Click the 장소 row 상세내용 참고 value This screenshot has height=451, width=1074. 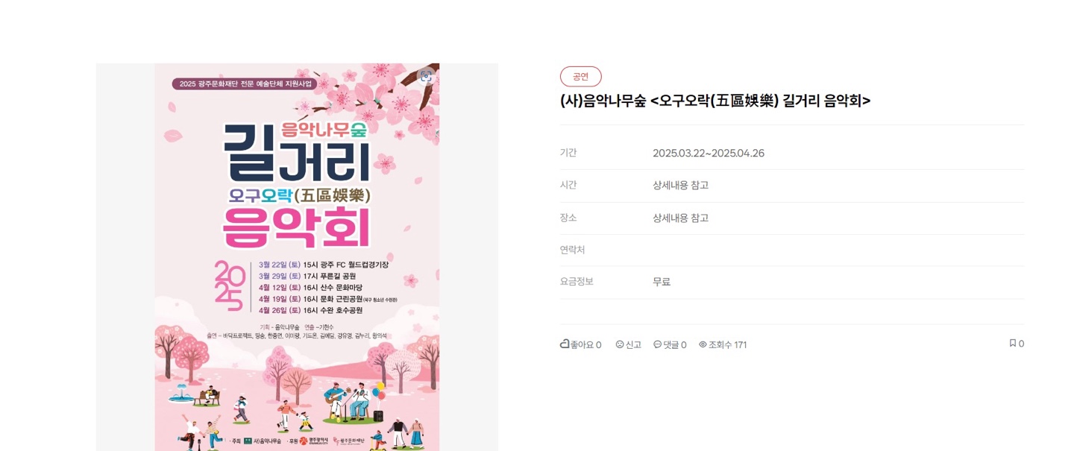681,218
